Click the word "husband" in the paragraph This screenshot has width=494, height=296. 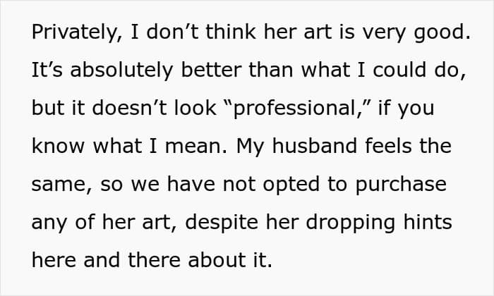point(315,146)
